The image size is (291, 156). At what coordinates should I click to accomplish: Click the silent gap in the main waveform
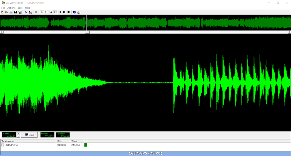(141, 83)
